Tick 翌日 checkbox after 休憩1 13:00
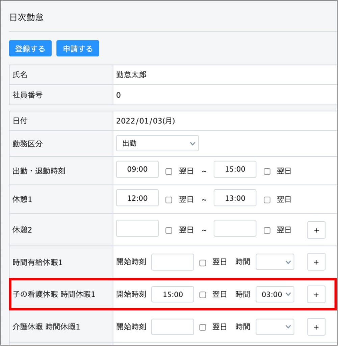 tap(267, 200)
